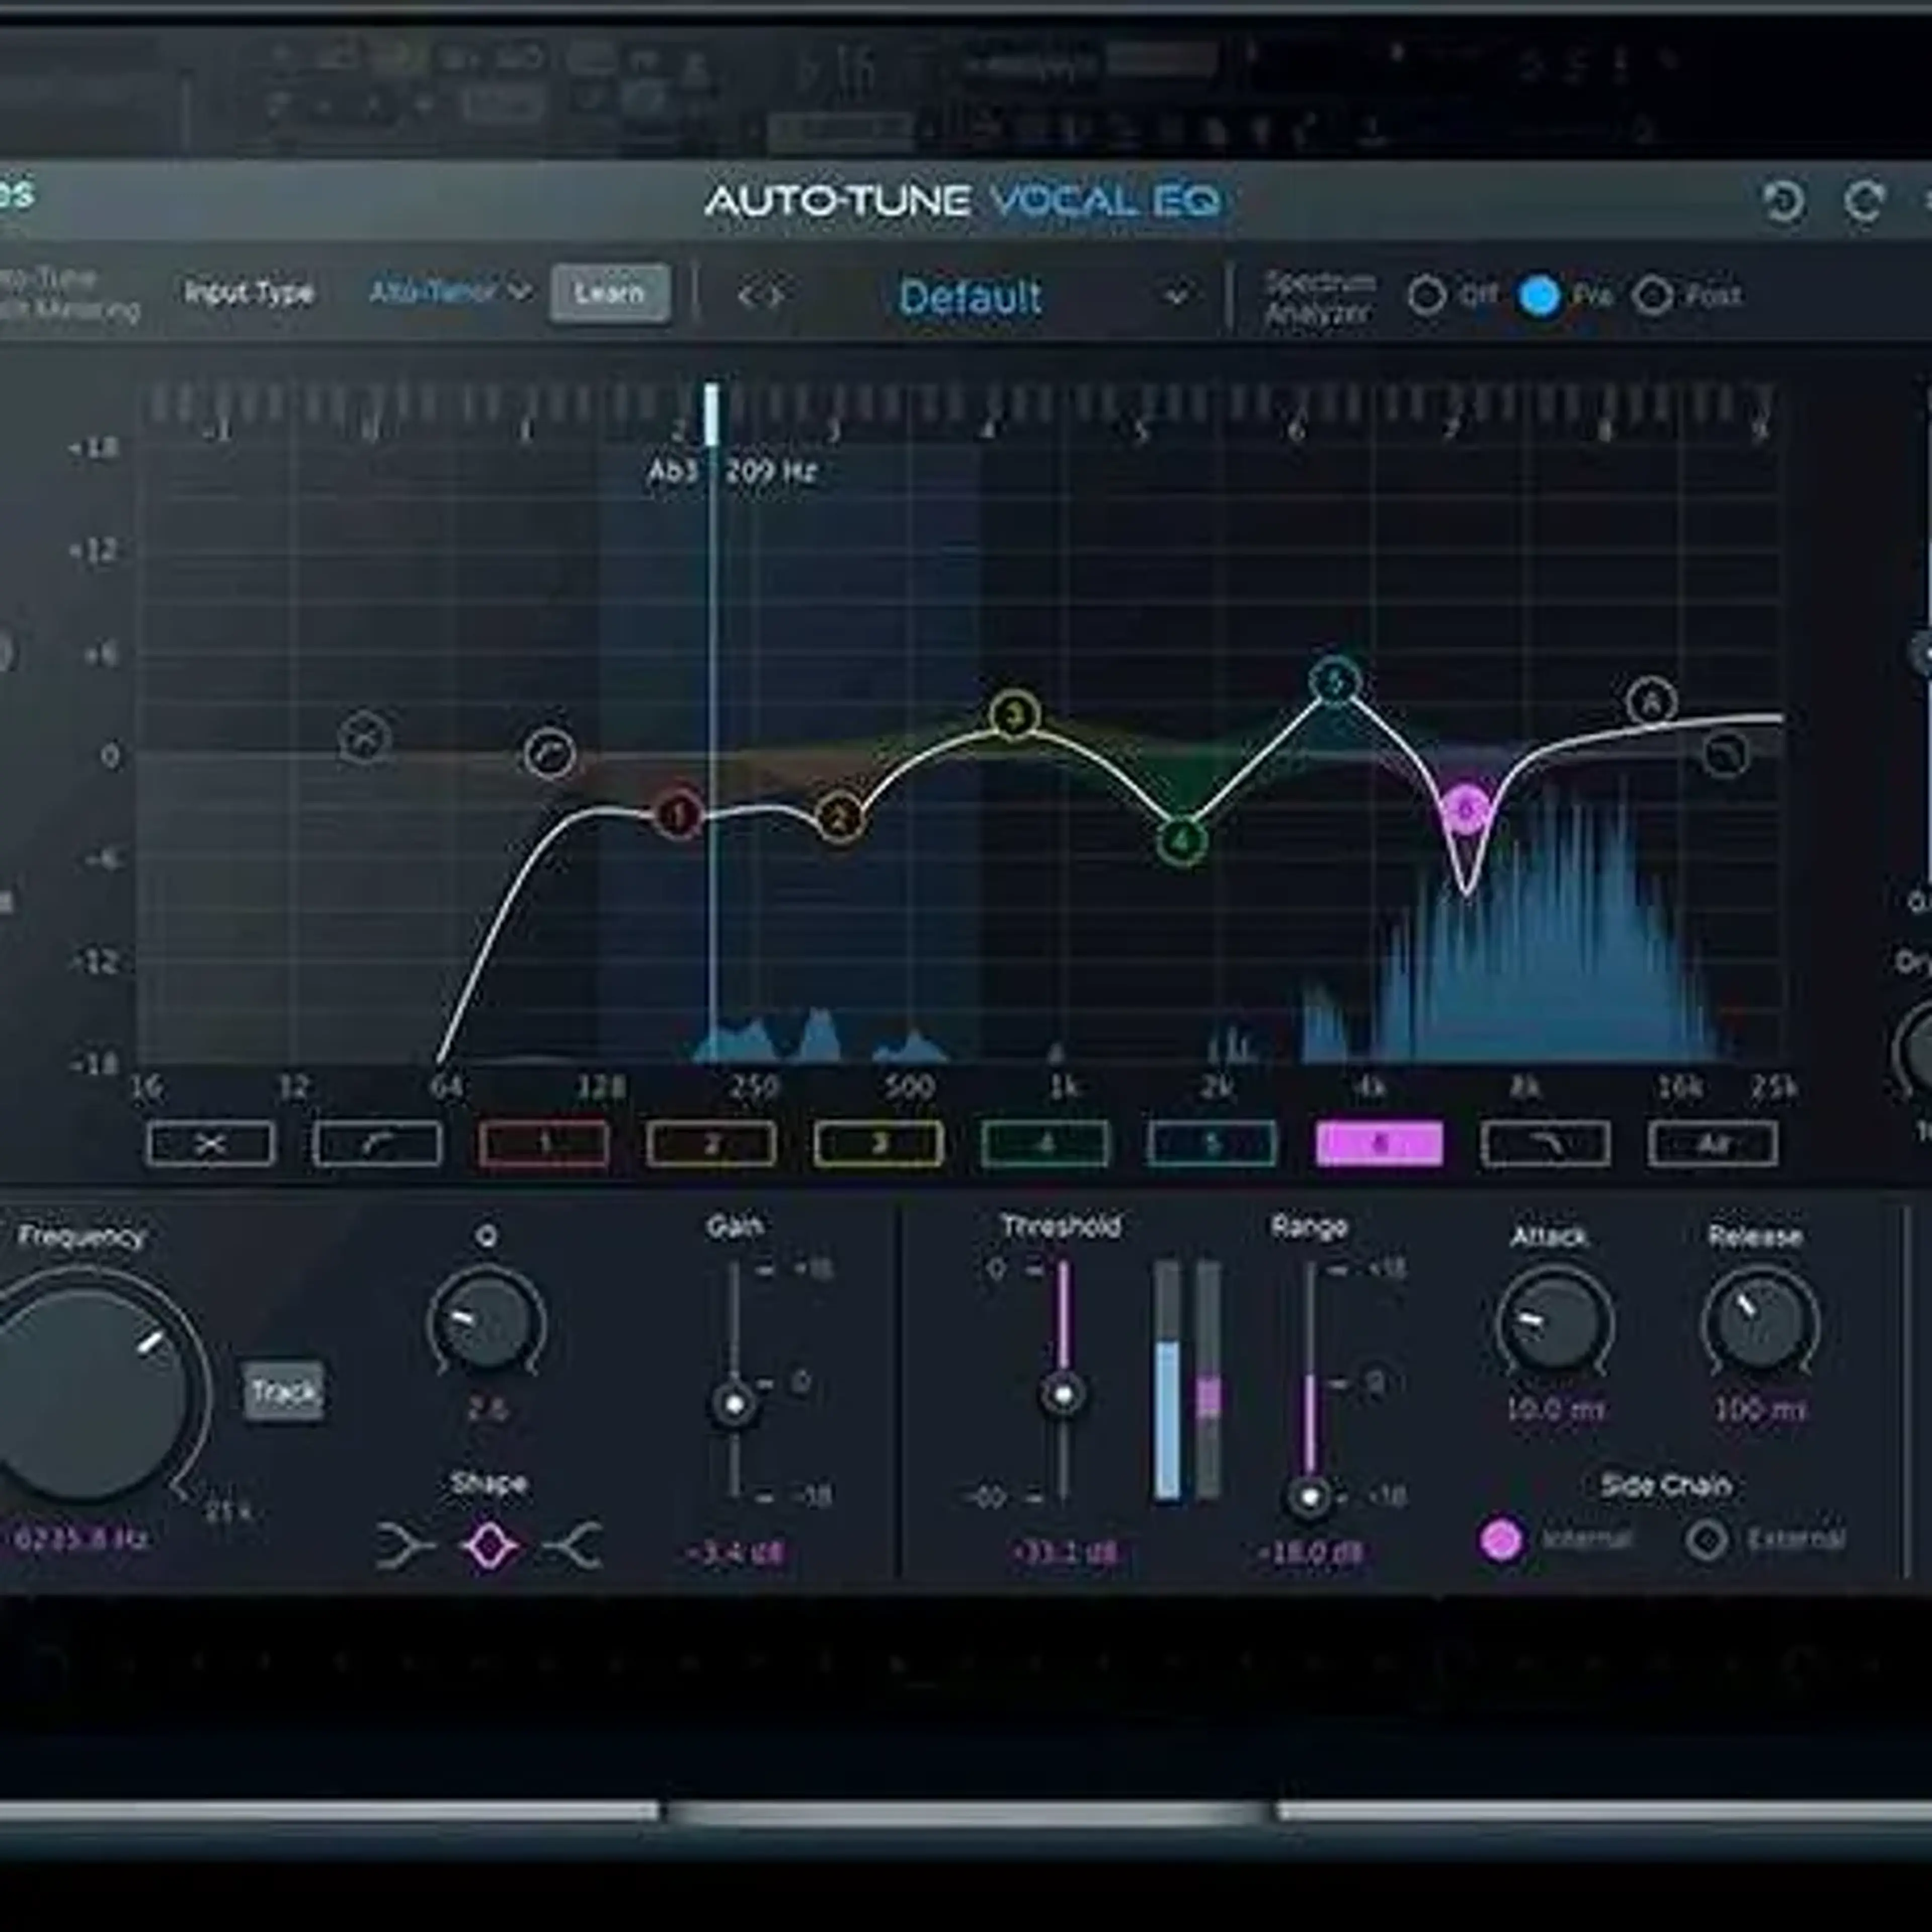
Task: Select the low-shelf filter node on graph
Action: (549, 753)
